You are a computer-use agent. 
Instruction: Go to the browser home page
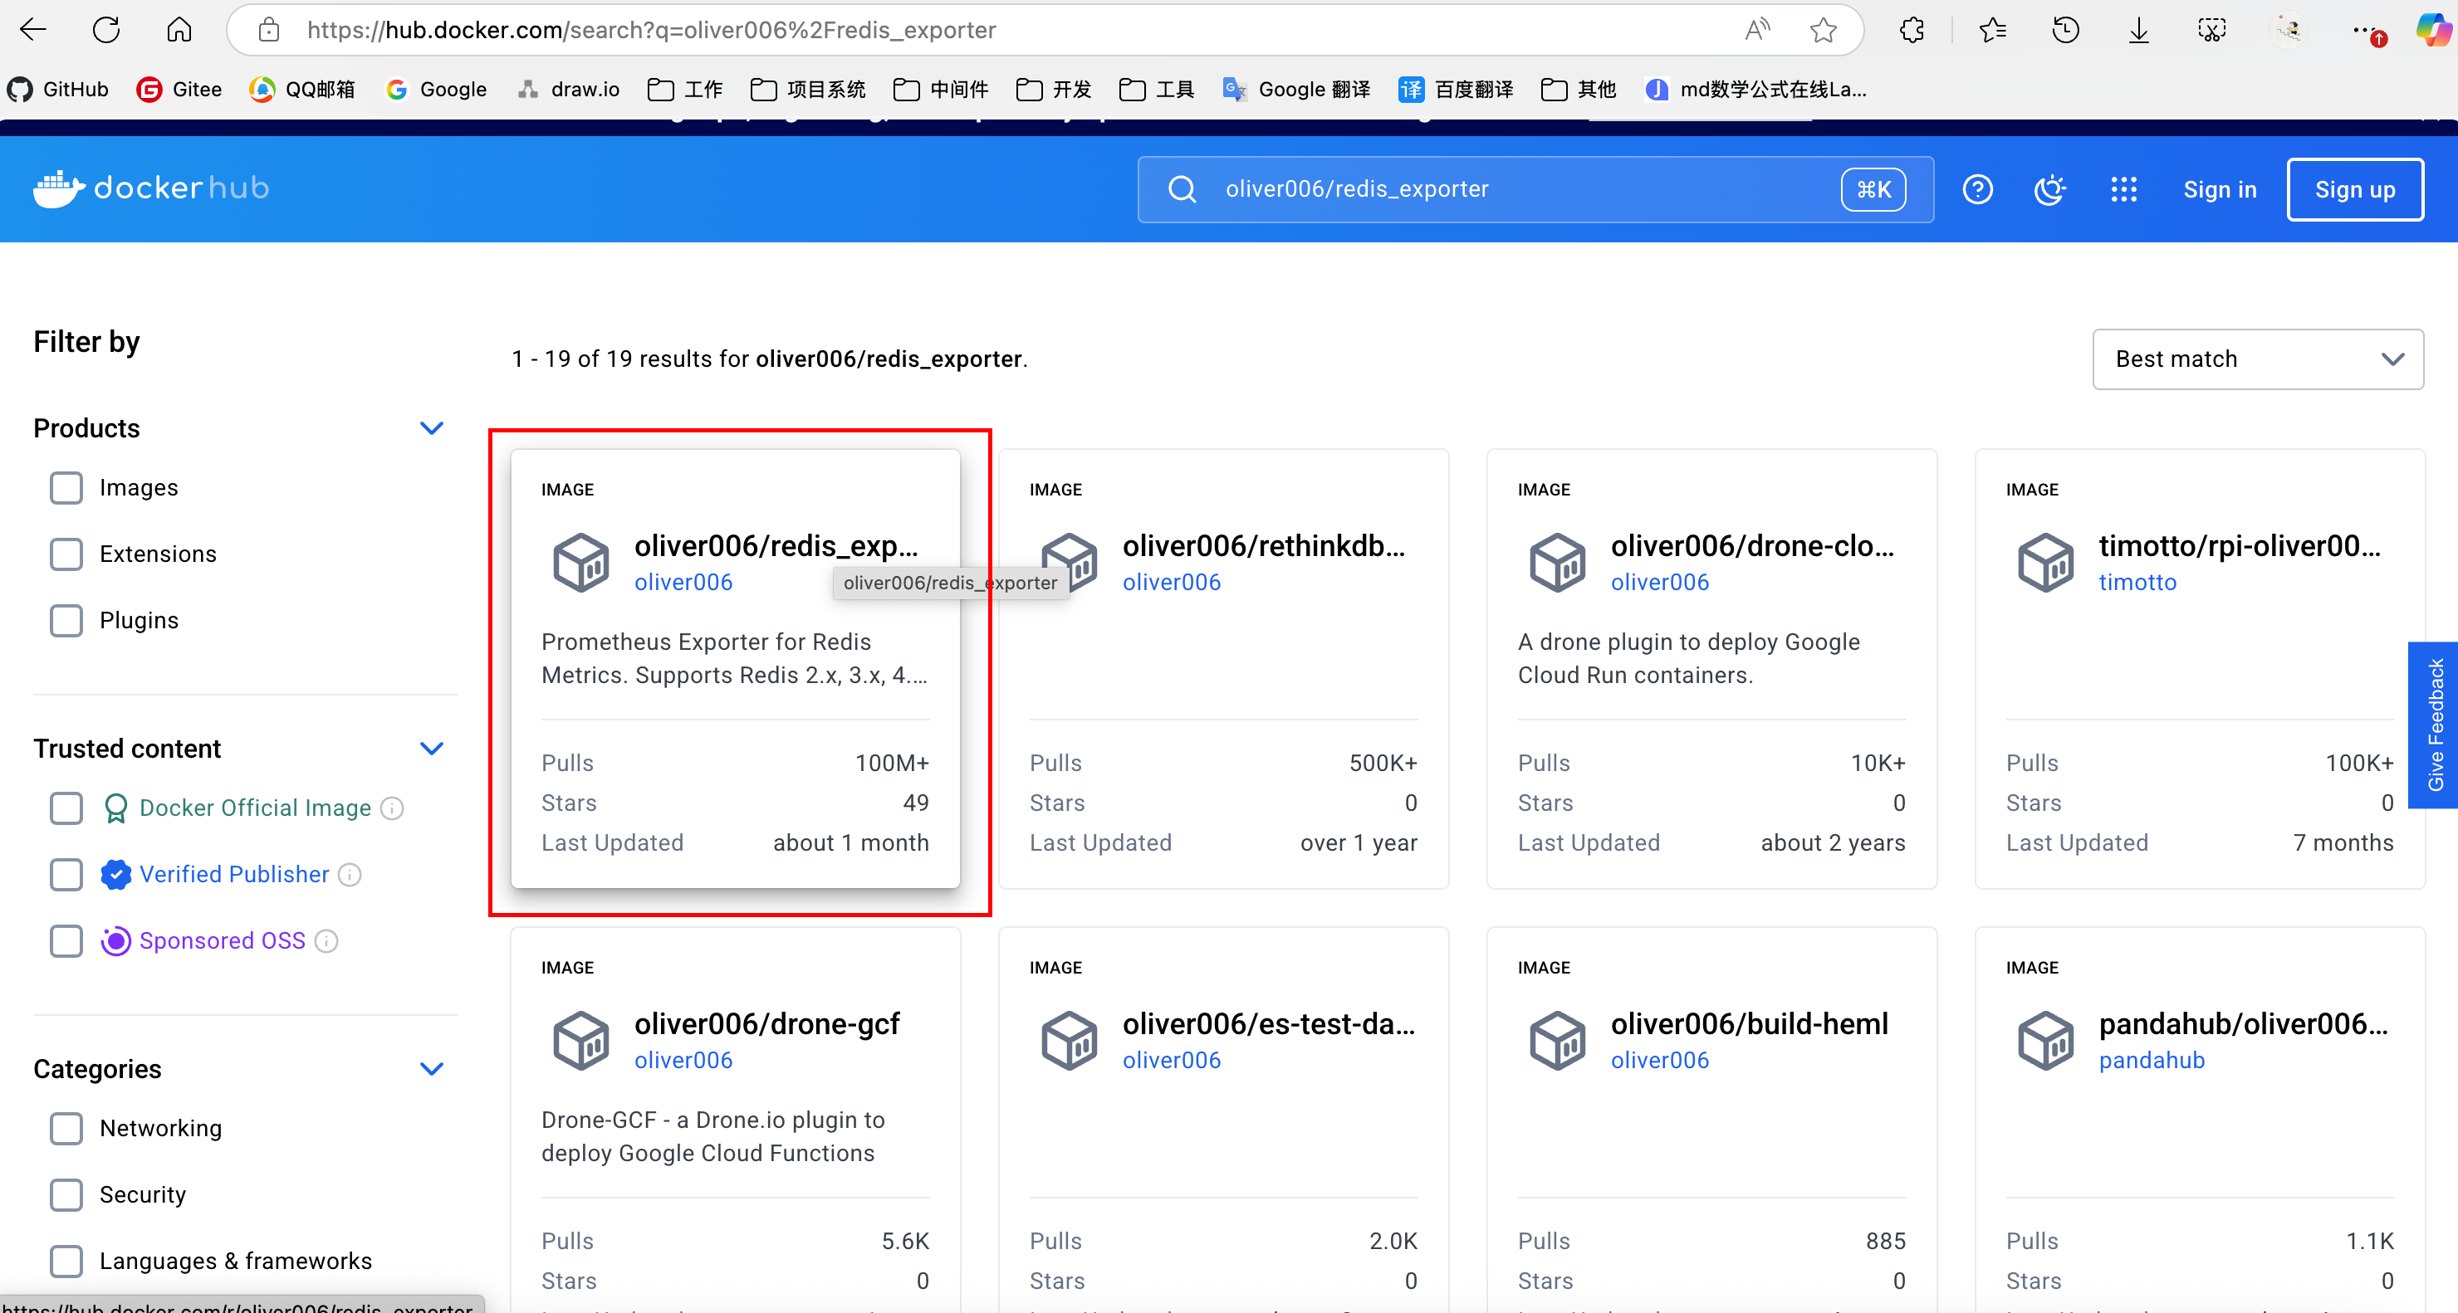[179, 30]
